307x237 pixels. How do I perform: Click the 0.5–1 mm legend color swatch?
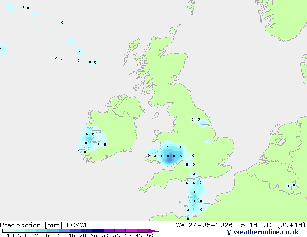tap(19, 231)
